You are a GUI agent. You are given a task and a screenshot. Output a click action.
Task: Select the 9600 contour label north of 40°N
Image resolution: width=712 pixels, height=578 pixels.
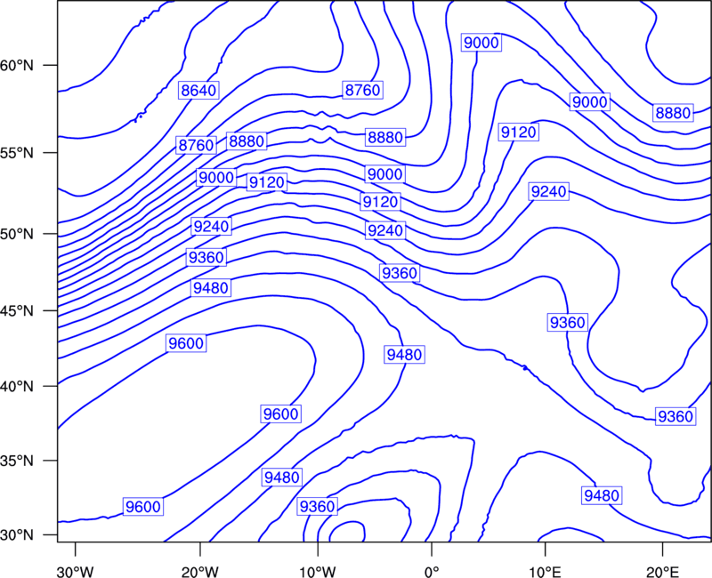click(x=186, y=343)
